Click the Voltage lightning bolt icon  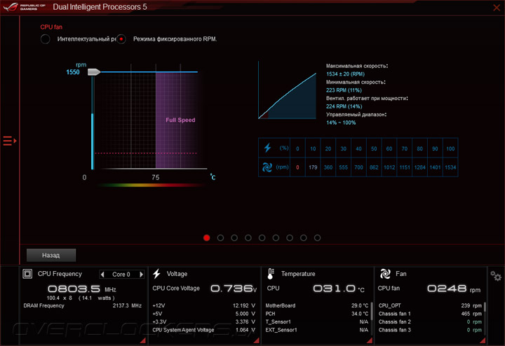pyautogui.click(x=157, y=274)
